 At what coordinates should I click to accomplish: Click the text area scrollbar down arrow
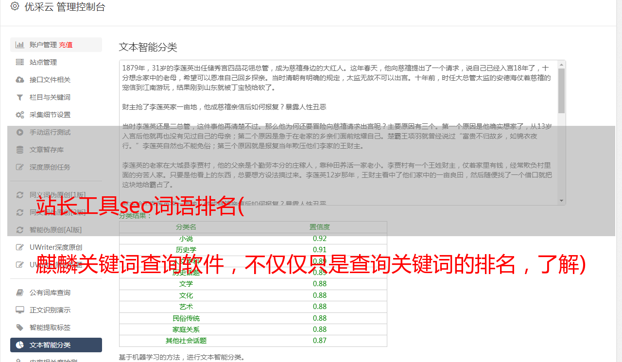coord(561,201)
